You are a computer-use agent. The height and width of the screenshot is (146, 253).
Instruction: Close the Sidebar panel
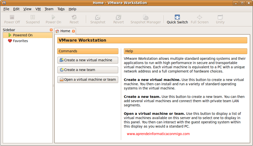pyautogui.click(x=51, y=30)
